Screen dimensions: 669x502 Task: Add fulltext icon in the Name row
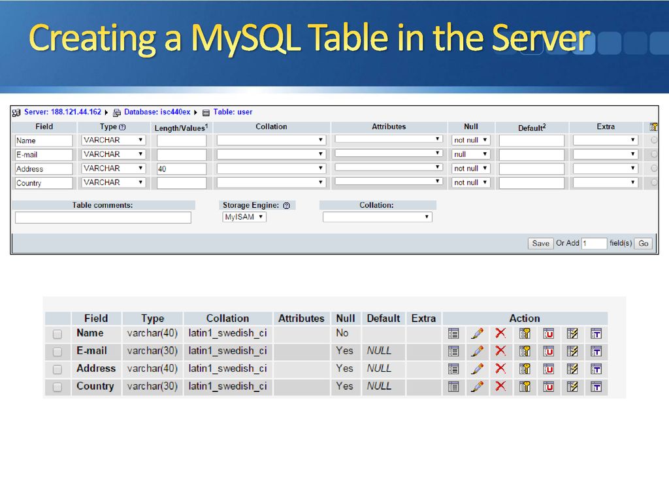tap(596, 334)
